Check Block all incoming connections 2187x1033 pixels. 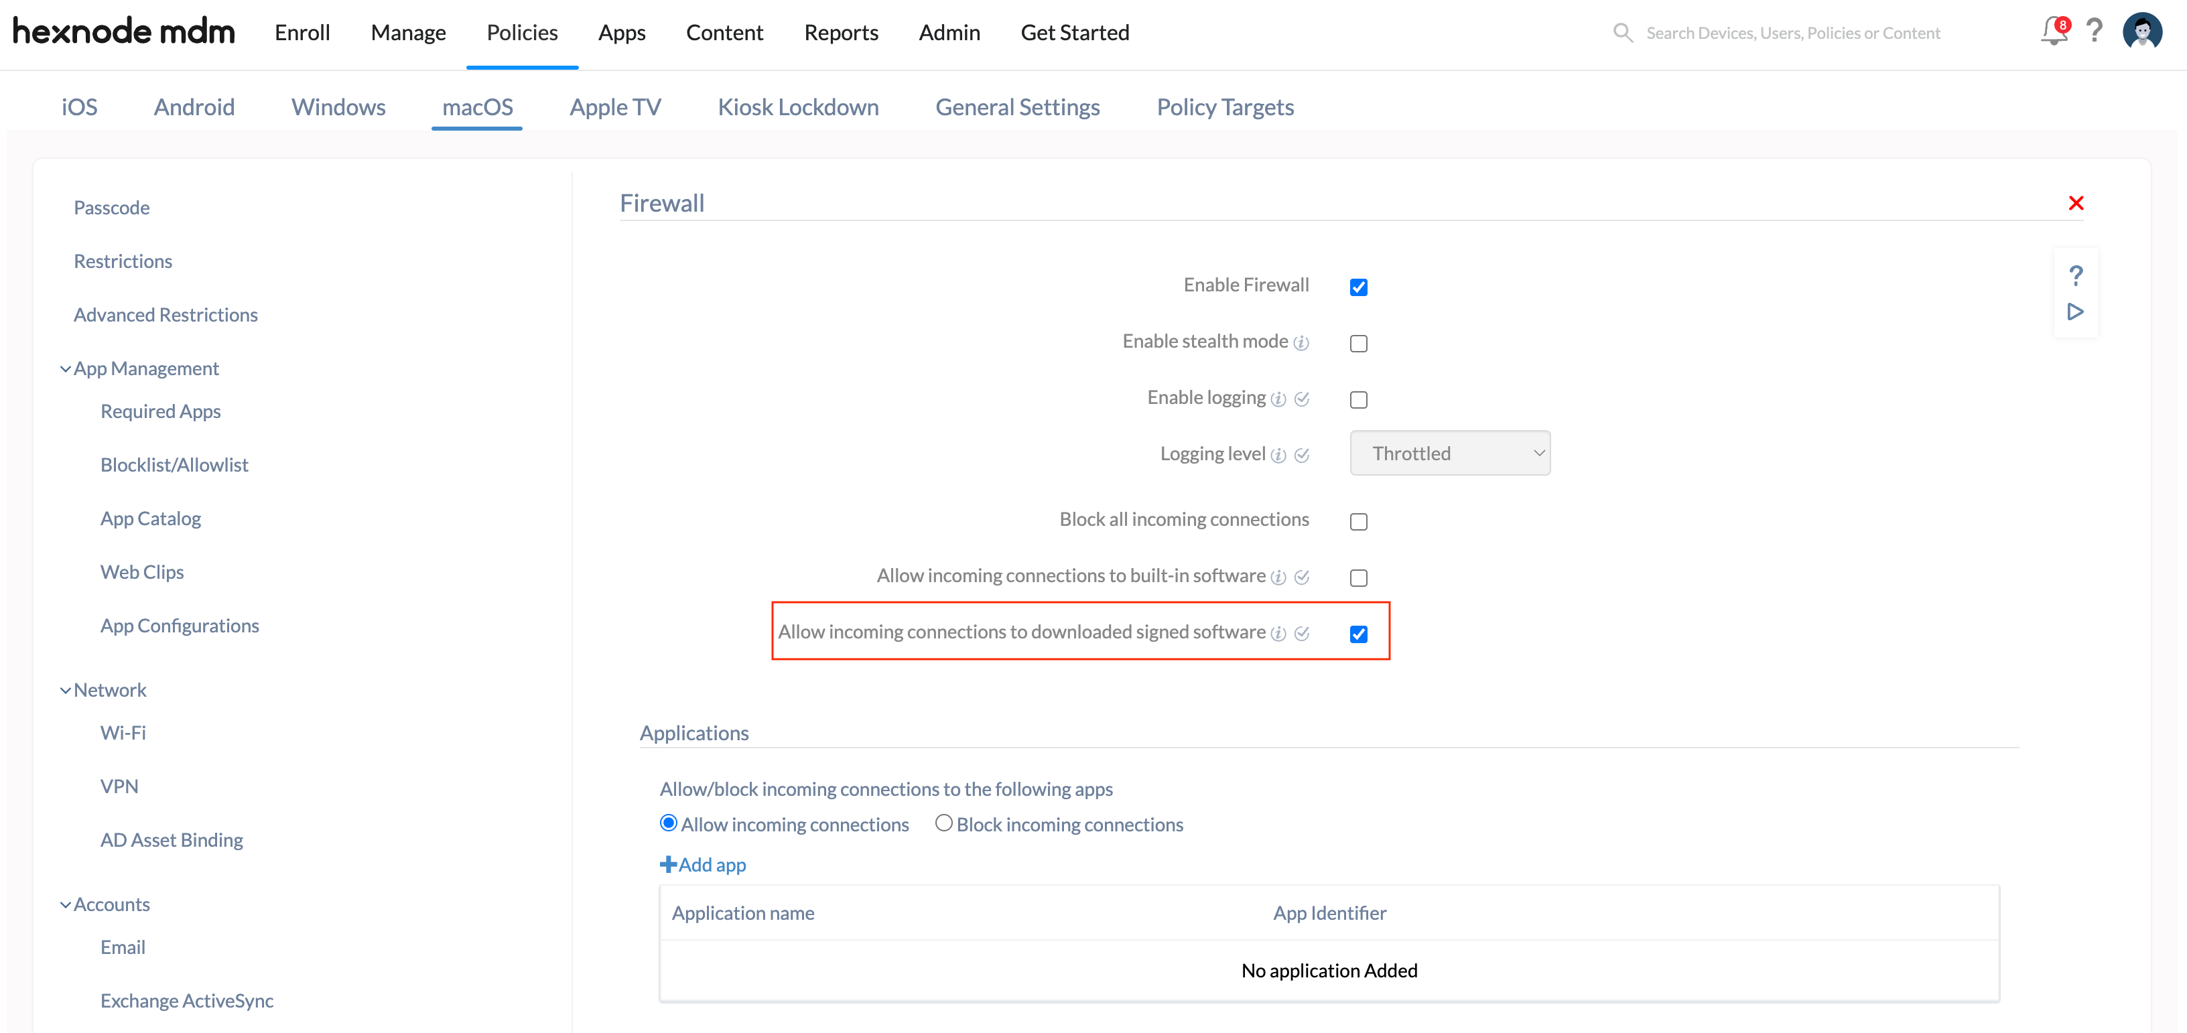(x=1358, y=521)
